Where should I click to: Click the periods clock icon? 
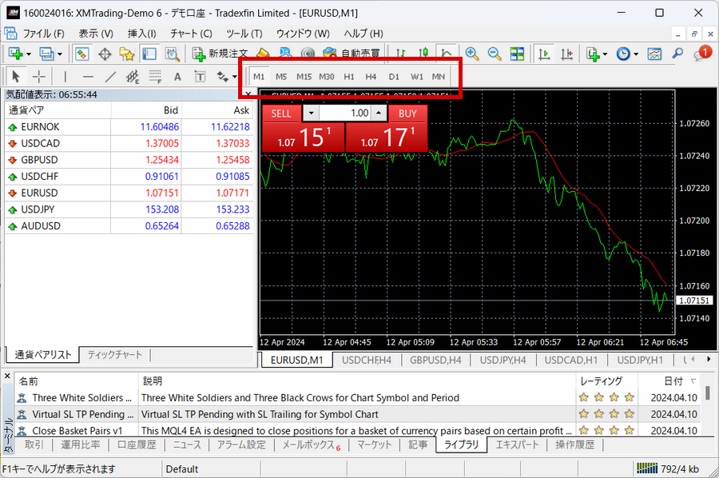pyautogui.click(x=623, y=54)
